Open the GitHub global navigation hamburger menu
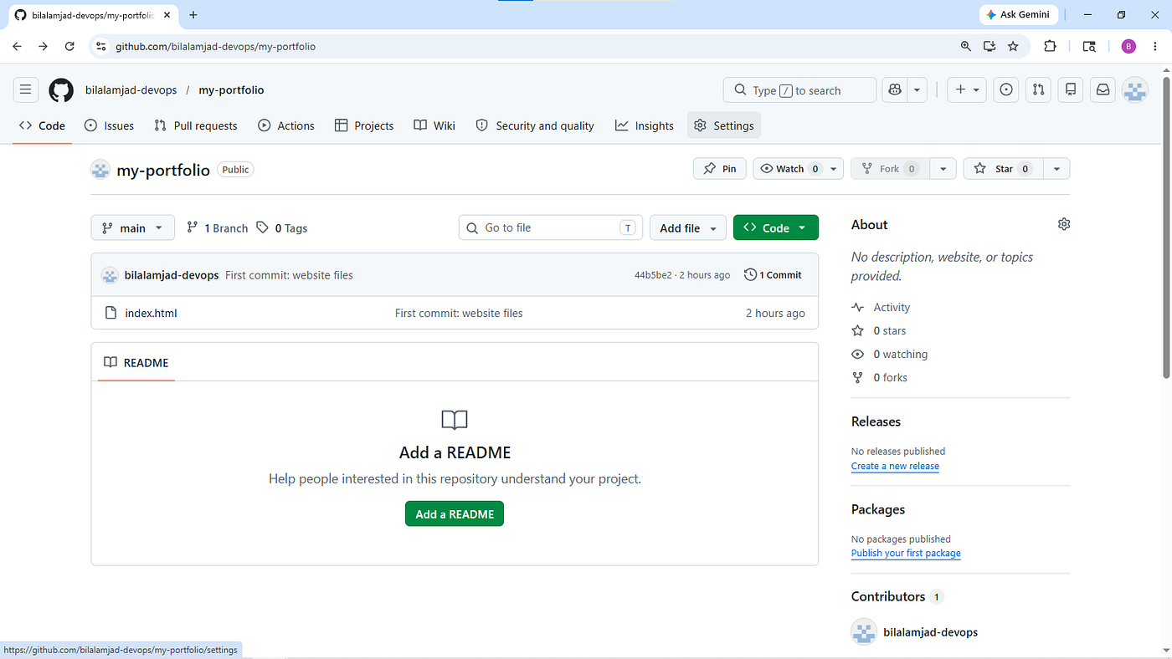1172x659 pixels. pos(25,89)
